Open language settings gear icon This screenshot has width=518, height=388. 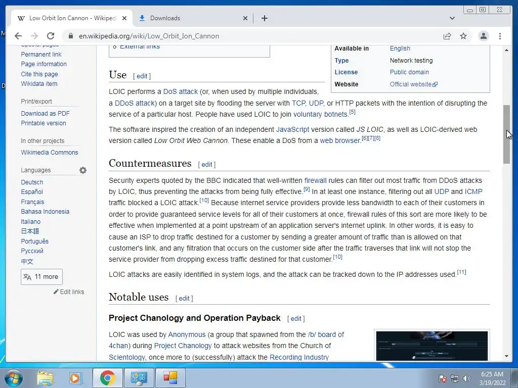[x=83, y=170]
